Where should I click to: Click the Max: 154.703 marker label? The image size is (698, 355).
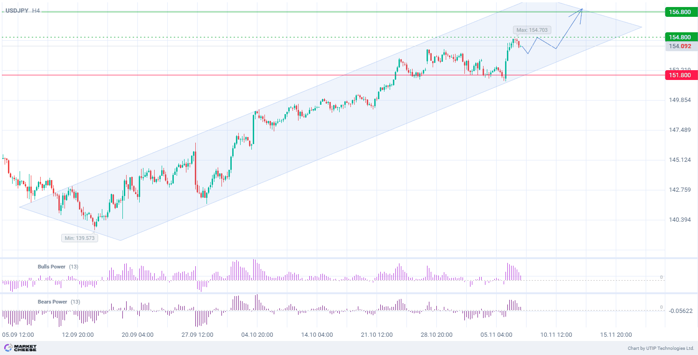coord(532,30)
